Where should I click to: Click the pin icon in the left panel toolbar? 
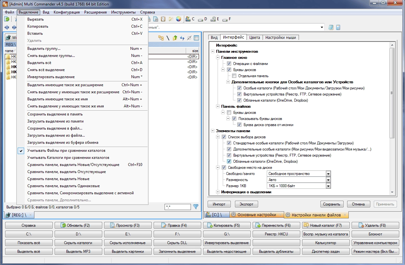189,38
